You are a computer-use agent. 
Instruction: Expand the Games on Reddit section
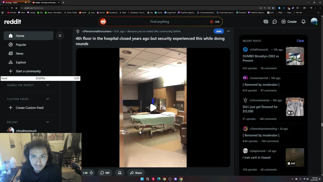(x=28, y=85)
